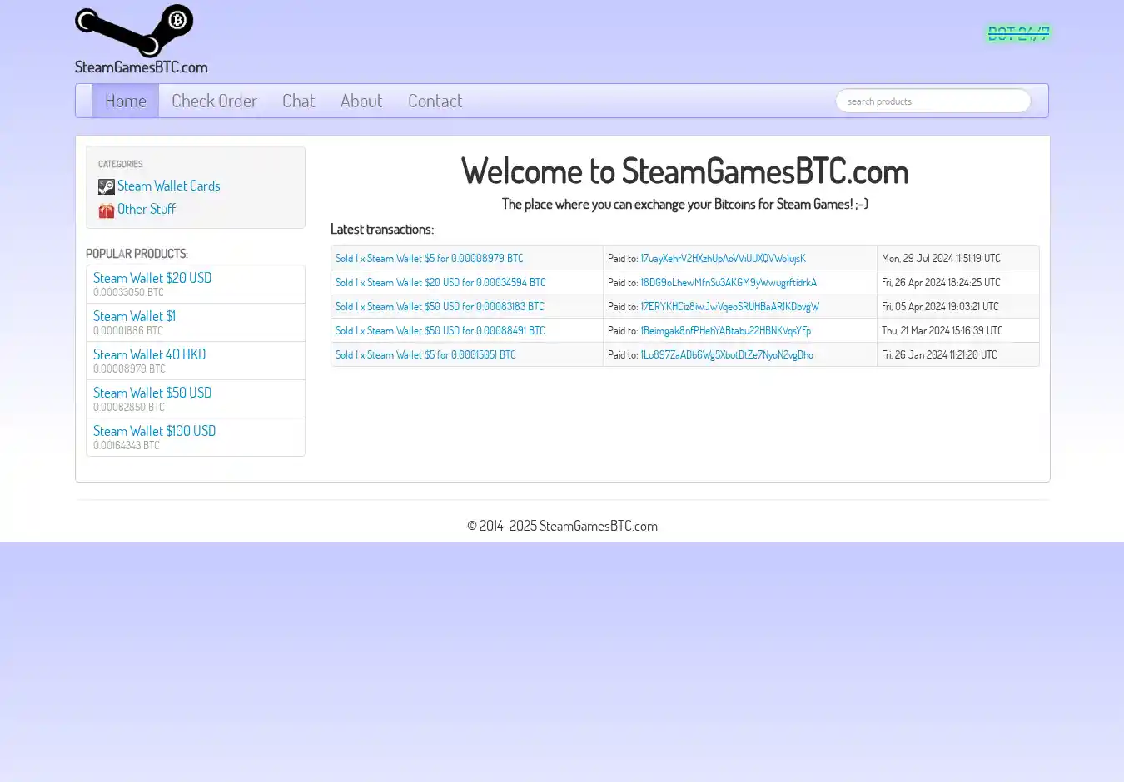Focus the search products field
Screen dimensions: 1124x782
coord(933,101)
